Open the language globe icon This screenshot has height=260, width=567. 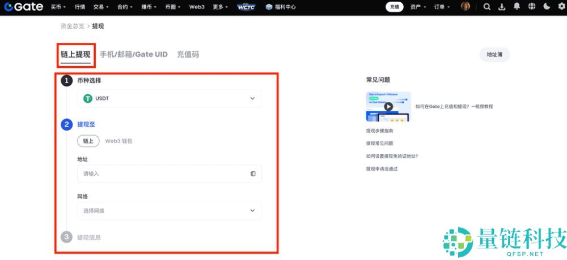532,7
